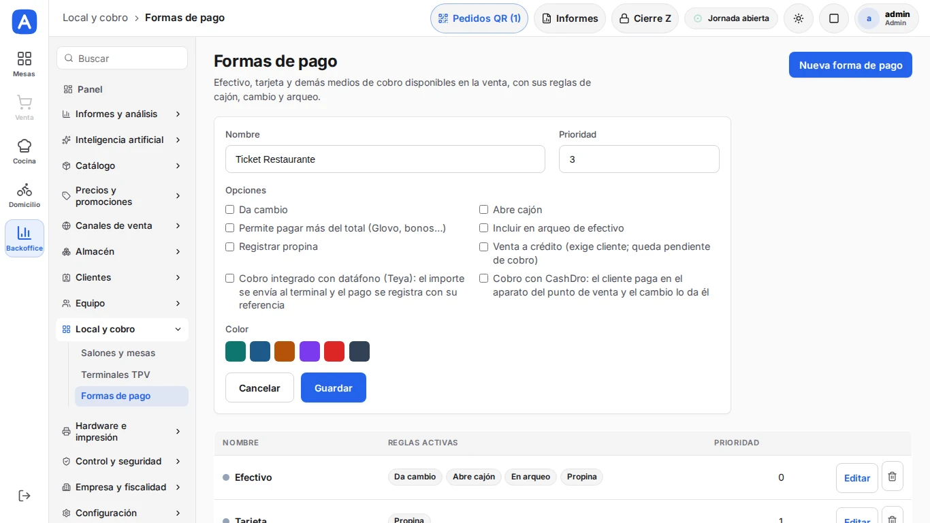Toggle Venta a crédito checkbox
Viewport: 930px width, 523px height.
[x=484, y=247]
